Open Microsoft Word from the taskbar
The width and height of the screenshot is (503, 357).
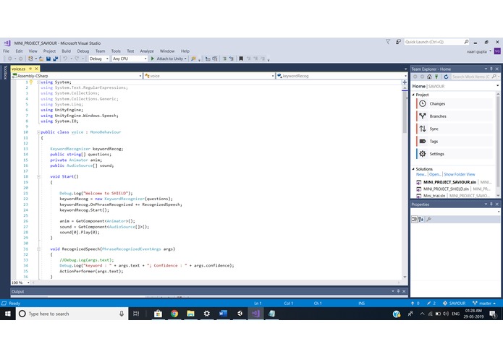223,314
